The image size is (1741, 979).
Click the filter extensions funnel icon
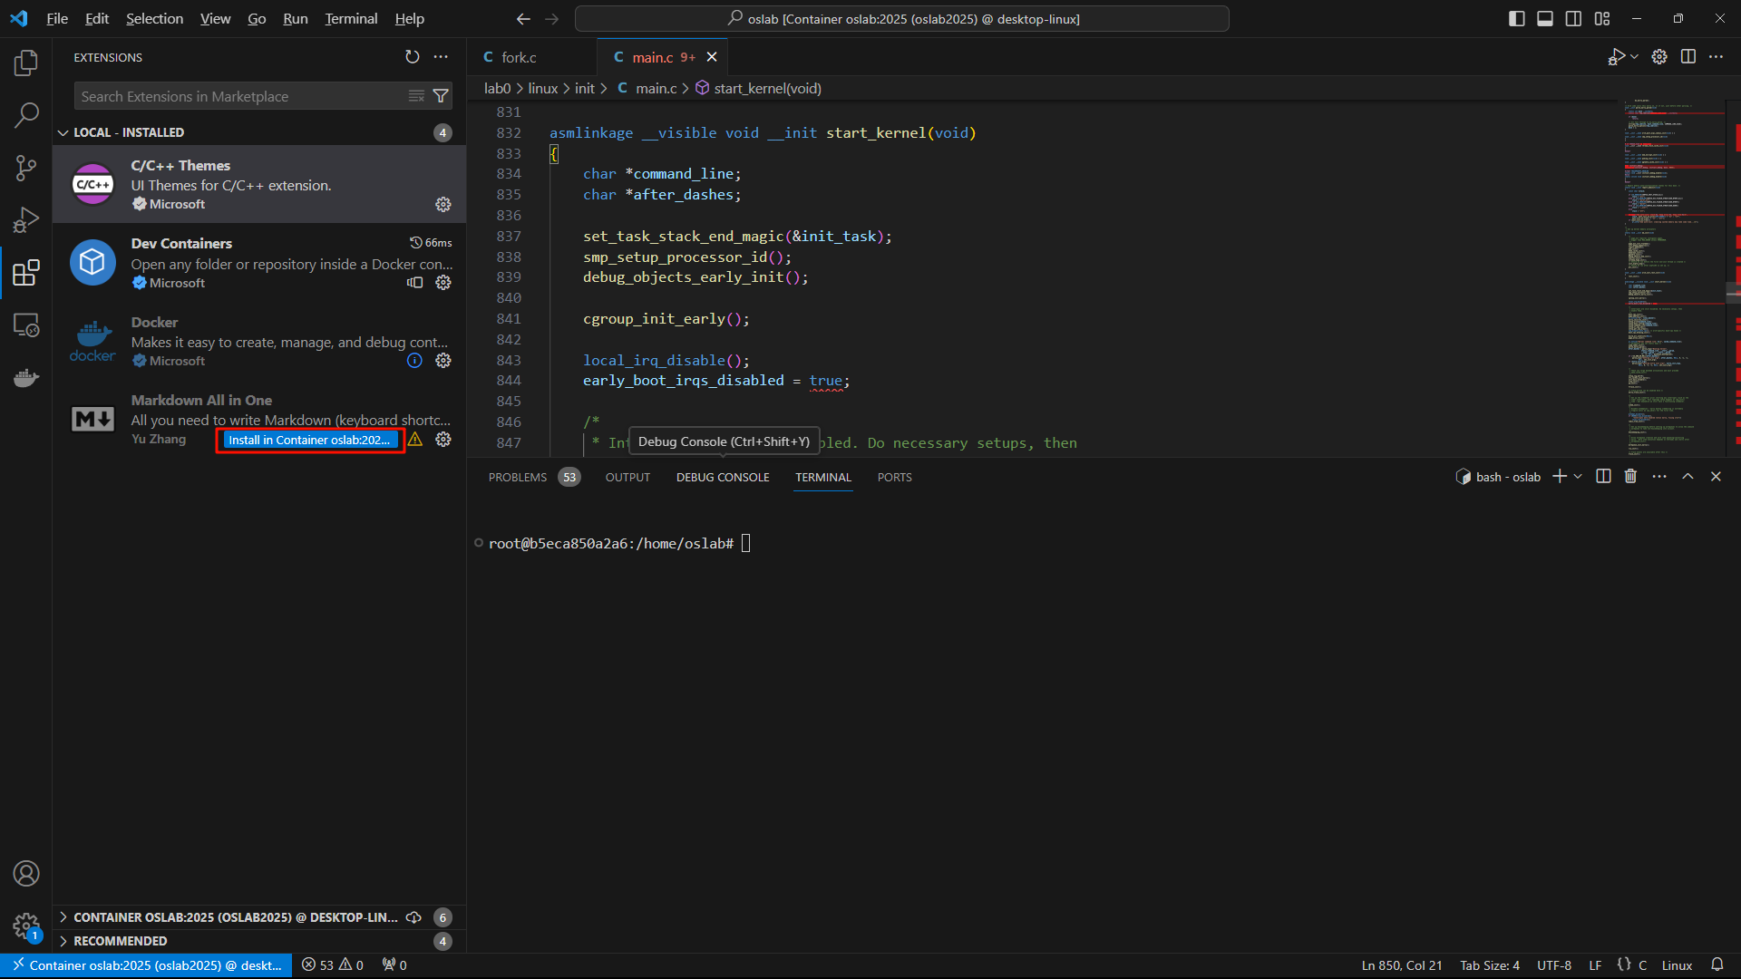(441, 96)
